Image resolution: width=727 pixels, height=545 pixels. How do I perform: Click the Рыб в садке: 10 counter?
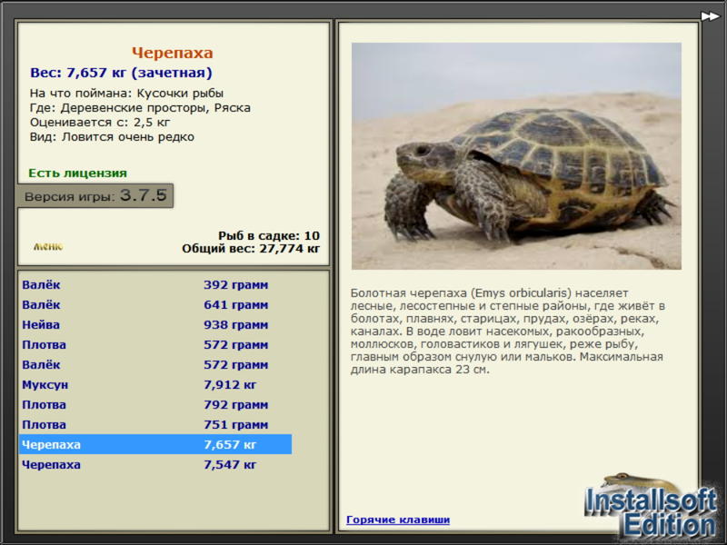[269, 235]
